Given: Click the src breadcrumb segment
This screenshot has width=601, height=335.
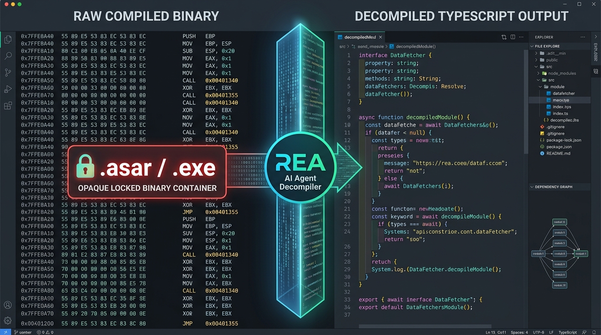Looking at the screenshot, I should [x=342, y=46].
